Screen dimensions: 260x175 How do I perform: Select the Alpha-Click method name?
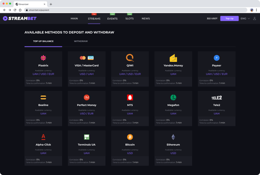tap(43, 144)
